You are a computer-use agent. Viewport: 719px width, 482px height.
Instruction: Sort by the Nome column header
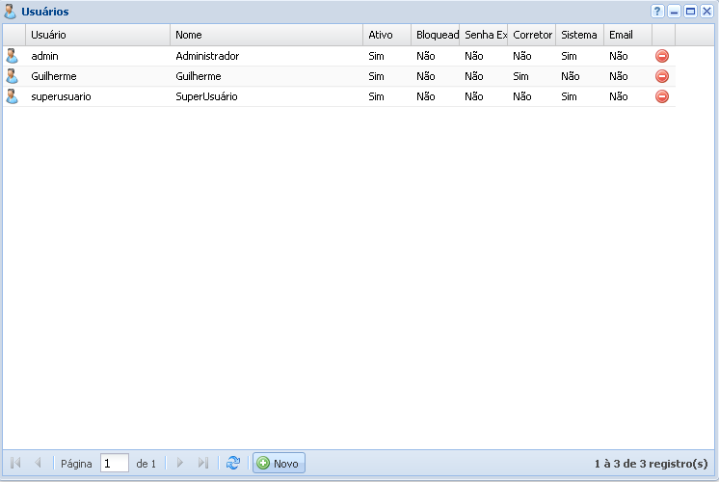coord(266,35)
